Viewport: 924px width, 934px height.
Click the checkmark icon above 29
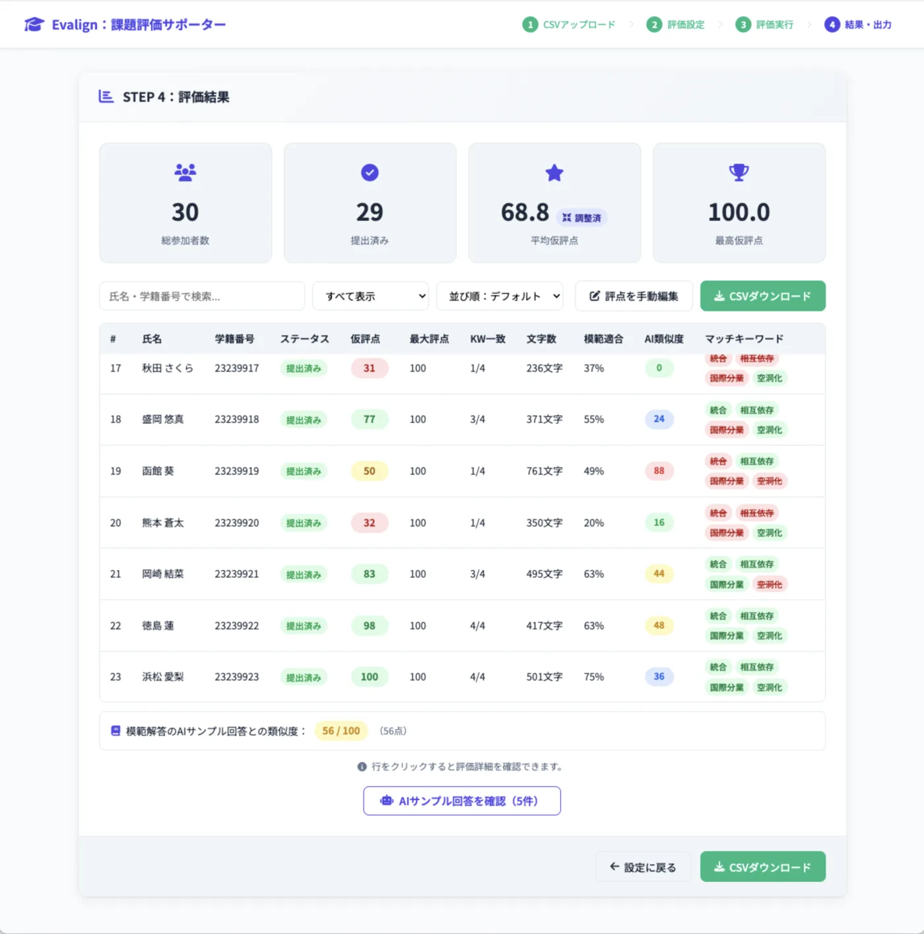tap(370, 173)
